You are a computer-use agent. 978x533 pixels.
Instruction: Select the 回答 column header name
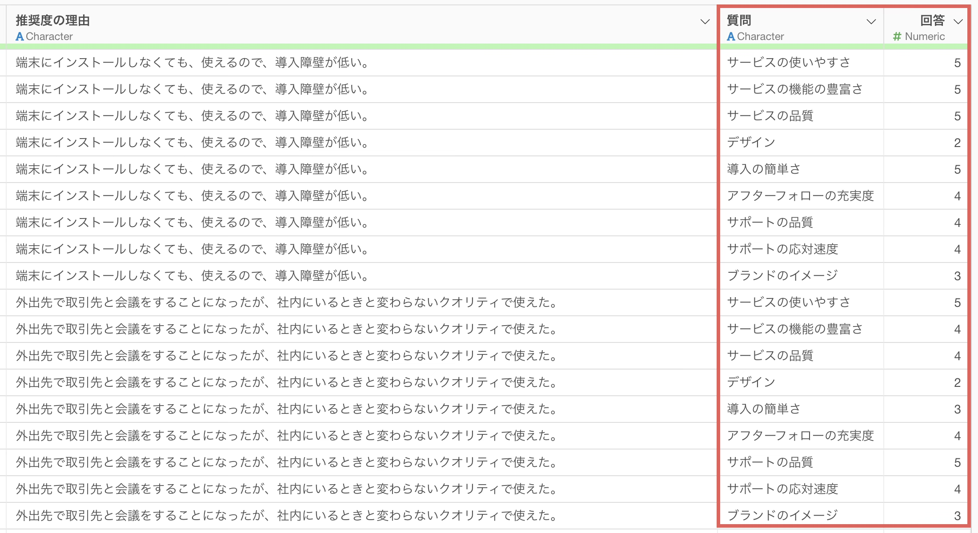(932, 20)
